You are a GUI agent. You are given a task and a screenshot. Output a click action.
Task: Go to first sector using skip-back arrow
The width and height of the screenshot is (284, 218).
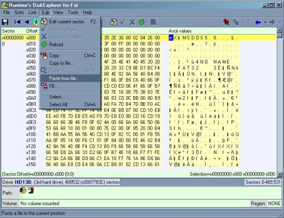[x=17, y=22]
